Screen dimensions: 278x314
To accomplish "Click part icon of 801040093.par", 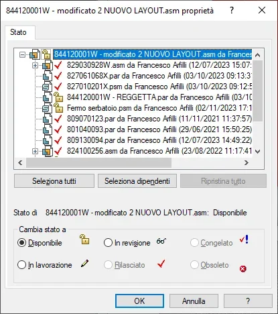I will (x=48, y=129).
